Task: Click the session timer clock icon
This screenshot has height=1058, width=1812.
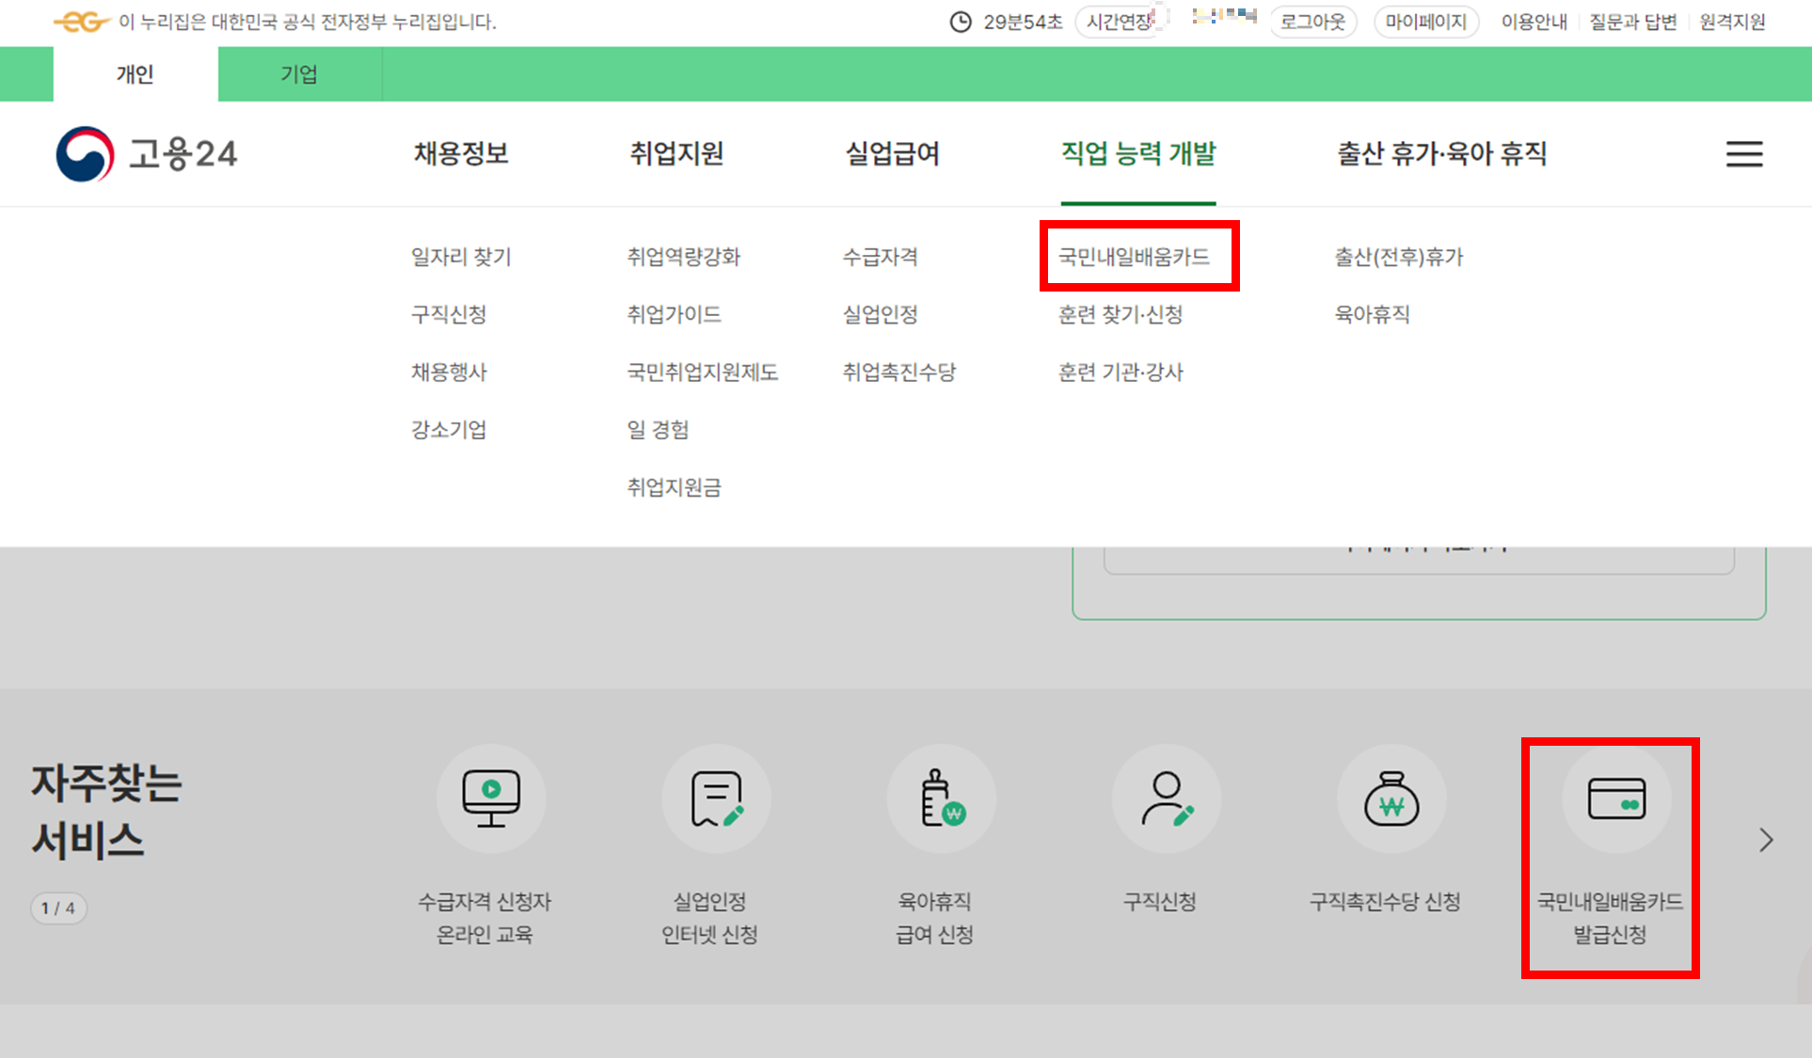Action: click(x=960, y=22)
